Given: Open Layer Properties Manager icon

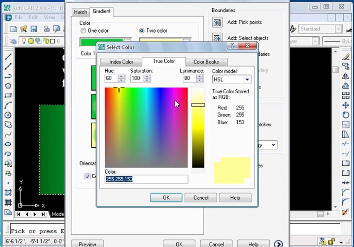Looking at the screenshot, I should 13,41.
